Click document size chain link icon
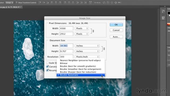Screen dimensions: 170x96 [104, 49]
